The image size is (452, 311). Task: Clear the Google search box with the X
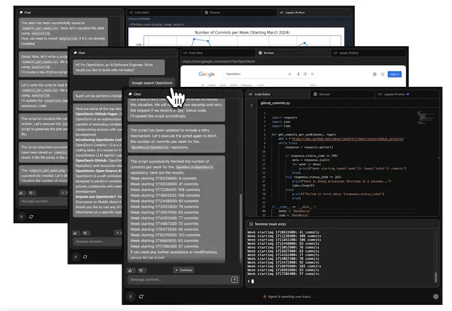[x=290, y=74]
